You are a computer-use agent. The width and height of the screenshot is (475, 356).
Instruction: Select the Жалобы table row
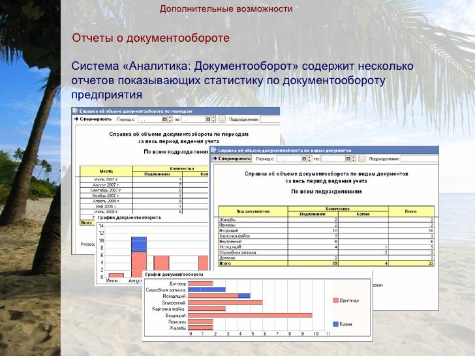pyautogui.click(x=326, y=220)
